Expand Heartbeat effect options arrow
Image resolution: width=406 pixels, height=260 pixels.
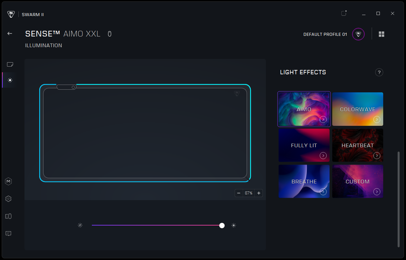pyautogui.click(x=377, y=156)
